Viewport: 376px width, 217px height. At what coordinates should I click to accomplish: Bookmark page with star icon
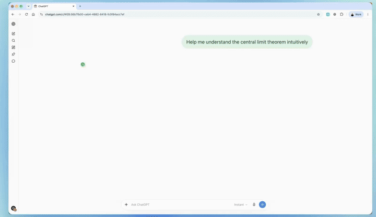pyautogui.click(x=319, y=15)
